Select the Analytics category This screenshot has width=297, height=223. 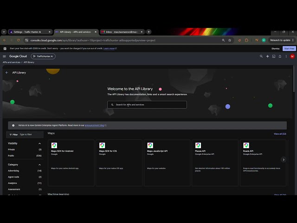(x=13, y=183)
